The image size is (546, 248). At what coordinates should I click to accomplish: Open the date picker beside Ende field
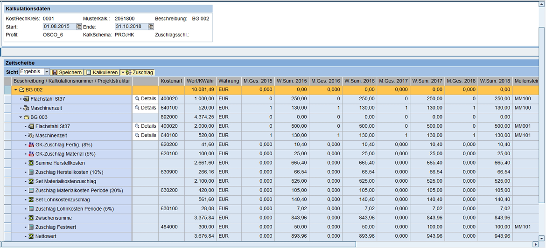point(151,27)
